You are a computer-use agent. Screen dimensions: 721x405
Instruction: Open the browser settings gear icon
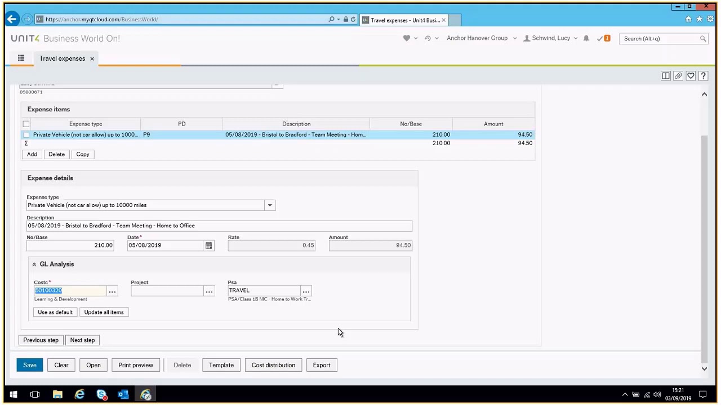(710, 19)
